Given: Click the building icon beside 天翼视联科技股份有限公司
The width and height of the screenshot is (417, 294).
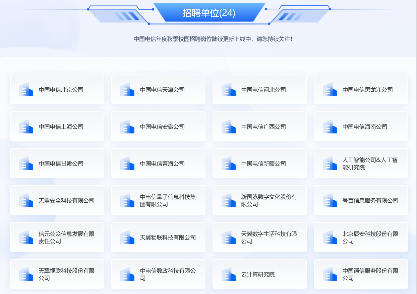Looking at the screenshot, I should coord(26,274).
